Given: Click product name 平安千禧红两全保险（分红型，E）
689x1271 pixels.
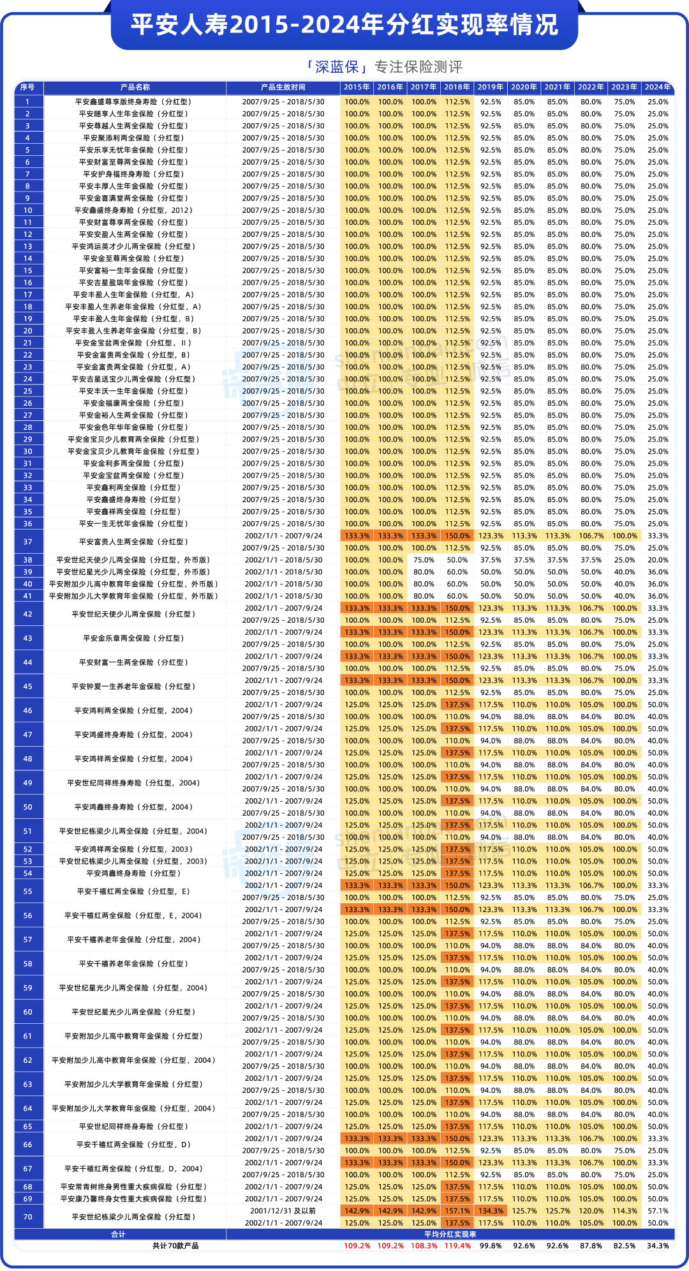Looking at the screenshot, I should (134, 892).
